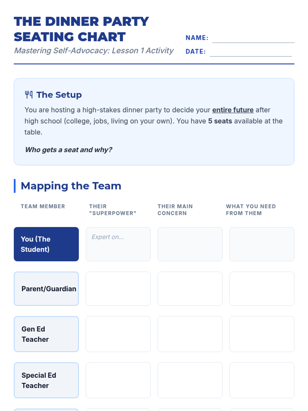Click the Parent/Guardian team member card
The image size is (308, 411).
(x=46, y=289)
